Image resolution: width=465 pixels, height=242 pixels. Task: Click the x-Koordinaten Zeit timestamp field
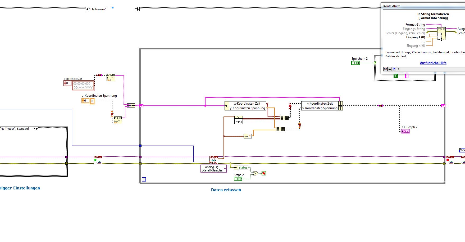coord(83,86)
